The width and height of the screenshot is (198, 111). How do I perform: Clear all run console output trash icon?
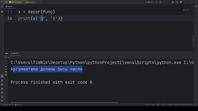click(6, 75)
